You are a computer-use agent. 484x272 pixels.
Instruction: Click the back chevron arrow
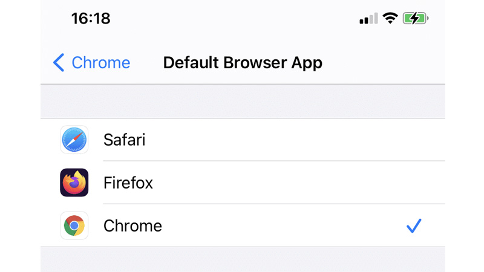point(59,62)
